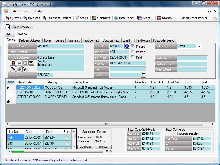220x165 pixels.
Task: Click the send email icon beside the Email field
Action: pos(144,74)
